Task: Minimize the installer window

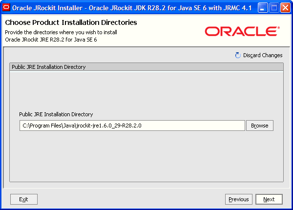Action: pyautogui.click(x=263, y=8)
